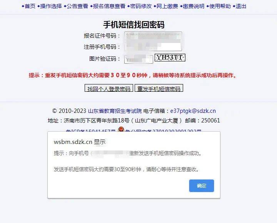Go to 网上缴费 page
The image size is (277, 223).
coord(167,7)
